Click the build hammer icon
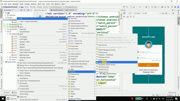Screen dimensions: 180x101 point(127,7)
